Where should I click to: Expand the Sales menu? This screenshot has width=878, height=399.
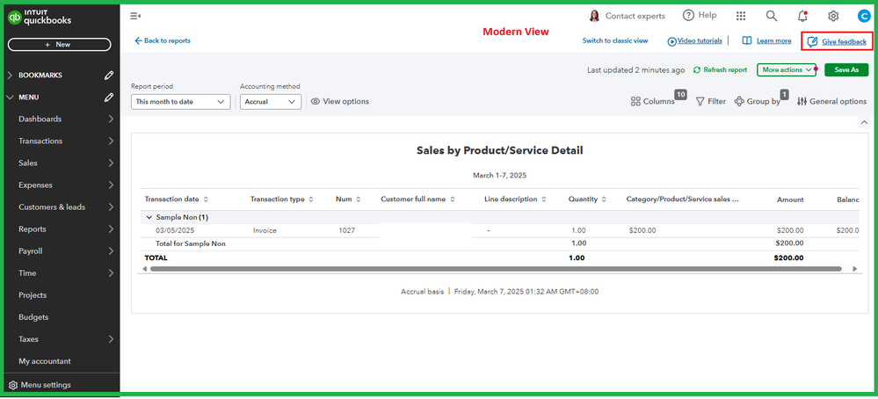111,163
